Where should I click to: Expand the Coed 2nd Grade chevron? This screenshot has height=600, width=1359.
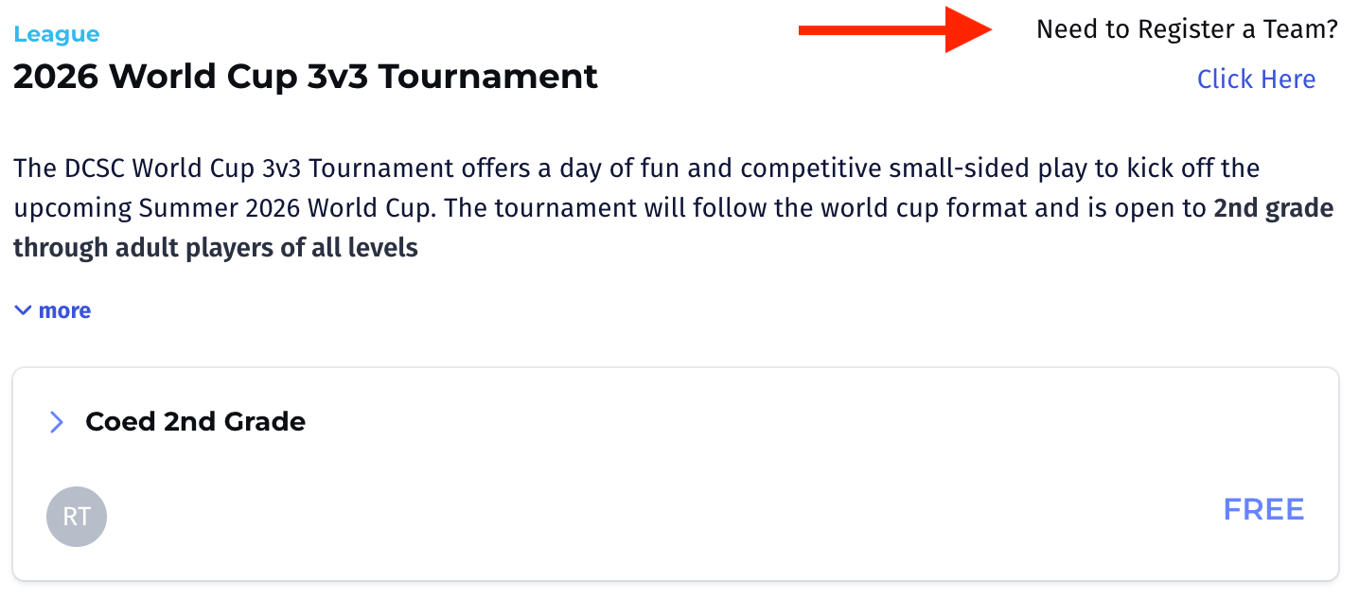pyautogui.click(x=57, y=422)
